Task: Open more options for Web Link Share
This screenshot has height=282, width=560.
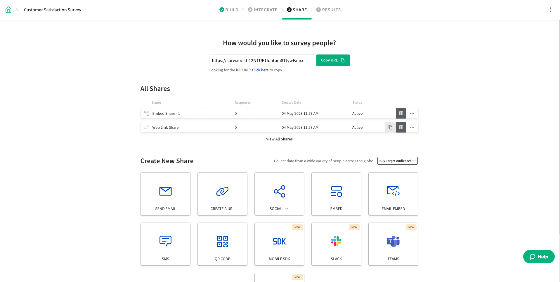Action: point(412,127)
